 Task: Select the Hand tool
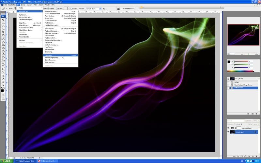pyautogui.click(x=3, y=82)
